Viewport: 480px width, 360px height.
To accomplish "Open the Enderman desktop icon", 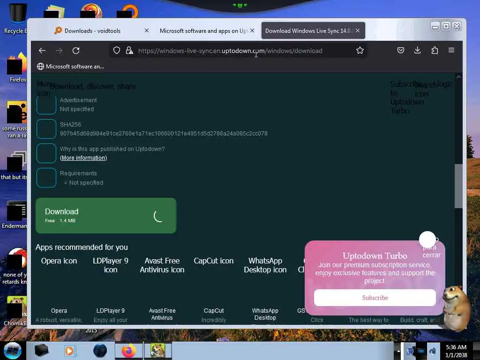I will (15, 214).
